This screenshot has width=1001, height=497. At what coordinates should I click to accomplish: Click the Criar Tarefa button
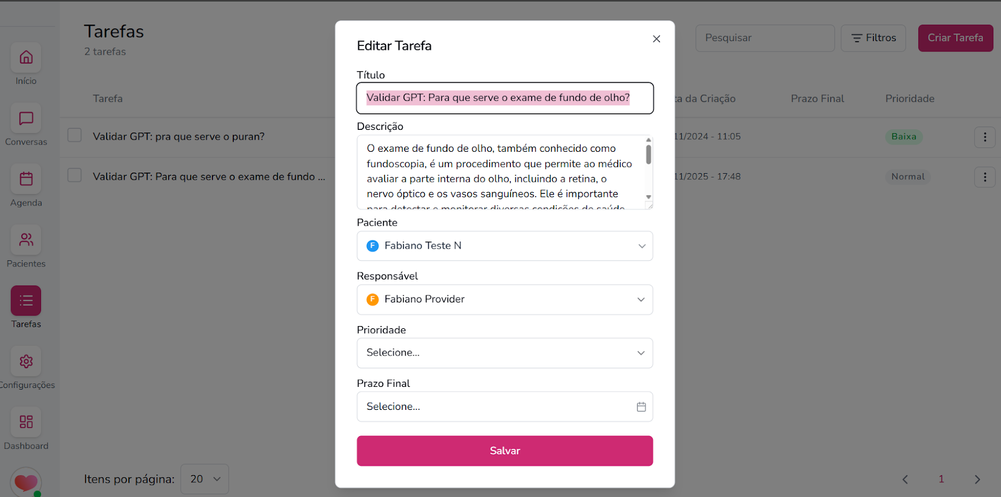click(x=955, y=38)
